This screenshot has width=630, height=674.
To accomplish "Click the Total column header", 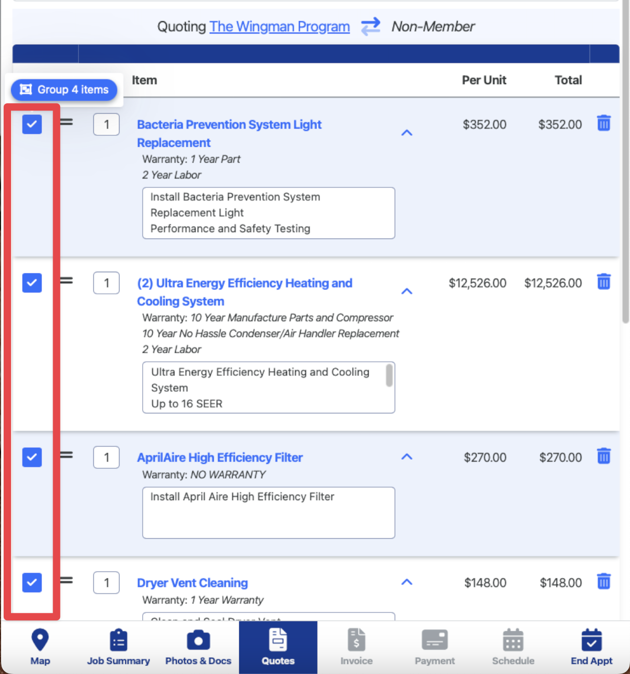I will (x=568, y=80).
